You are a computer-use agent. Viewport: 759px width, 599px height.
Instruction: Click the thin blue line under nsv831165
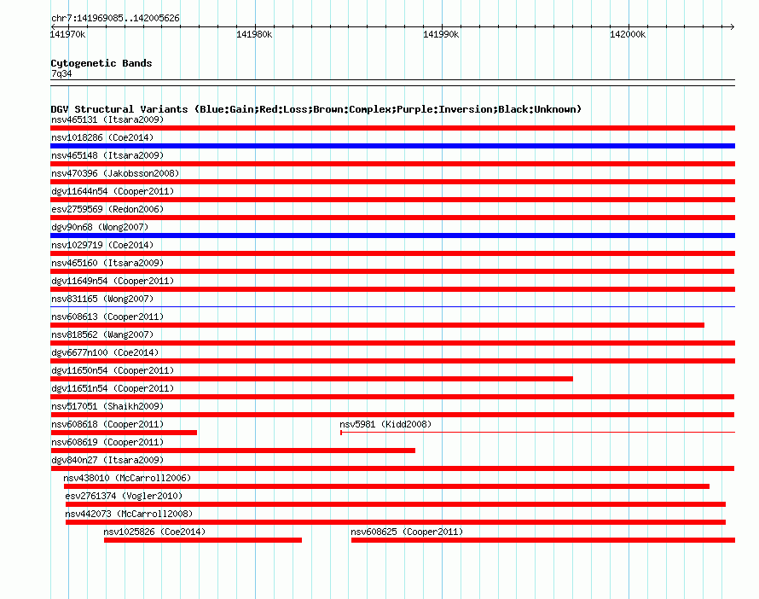pyautogui.click(x=392, y=306)
